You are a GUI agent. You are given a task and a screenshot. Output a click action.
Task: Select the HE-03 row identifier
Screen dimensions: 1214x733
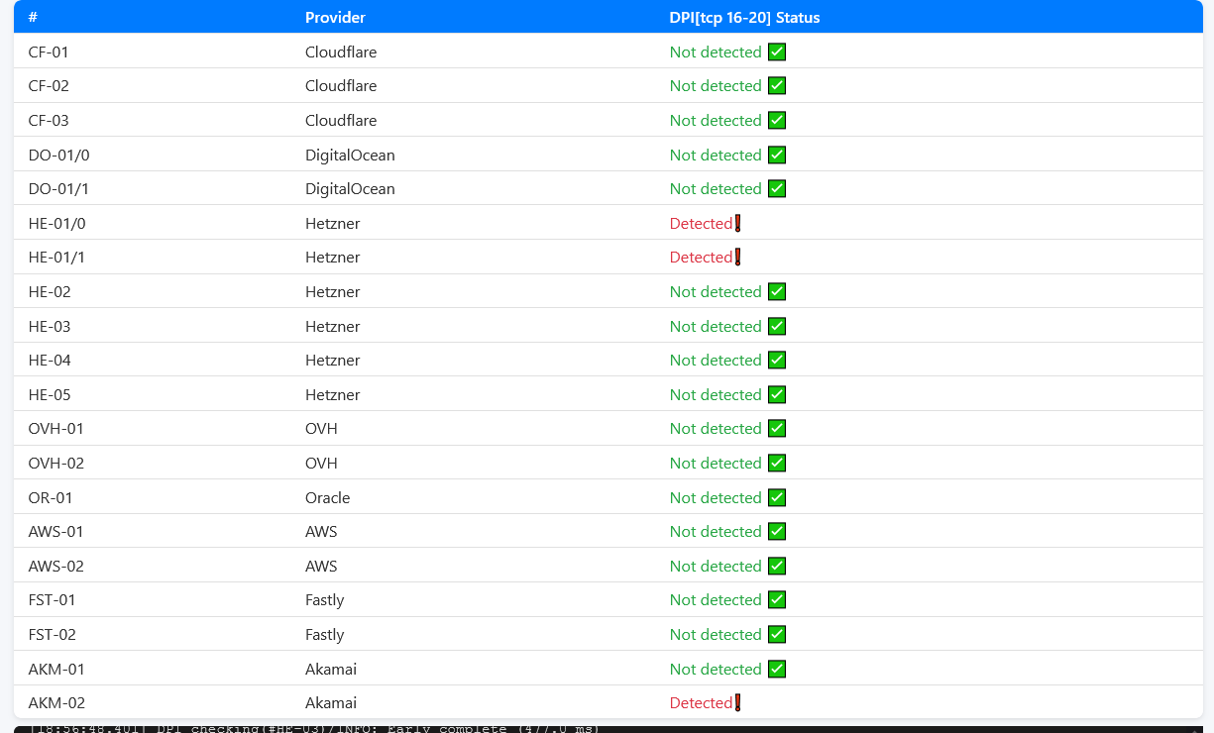50,326
